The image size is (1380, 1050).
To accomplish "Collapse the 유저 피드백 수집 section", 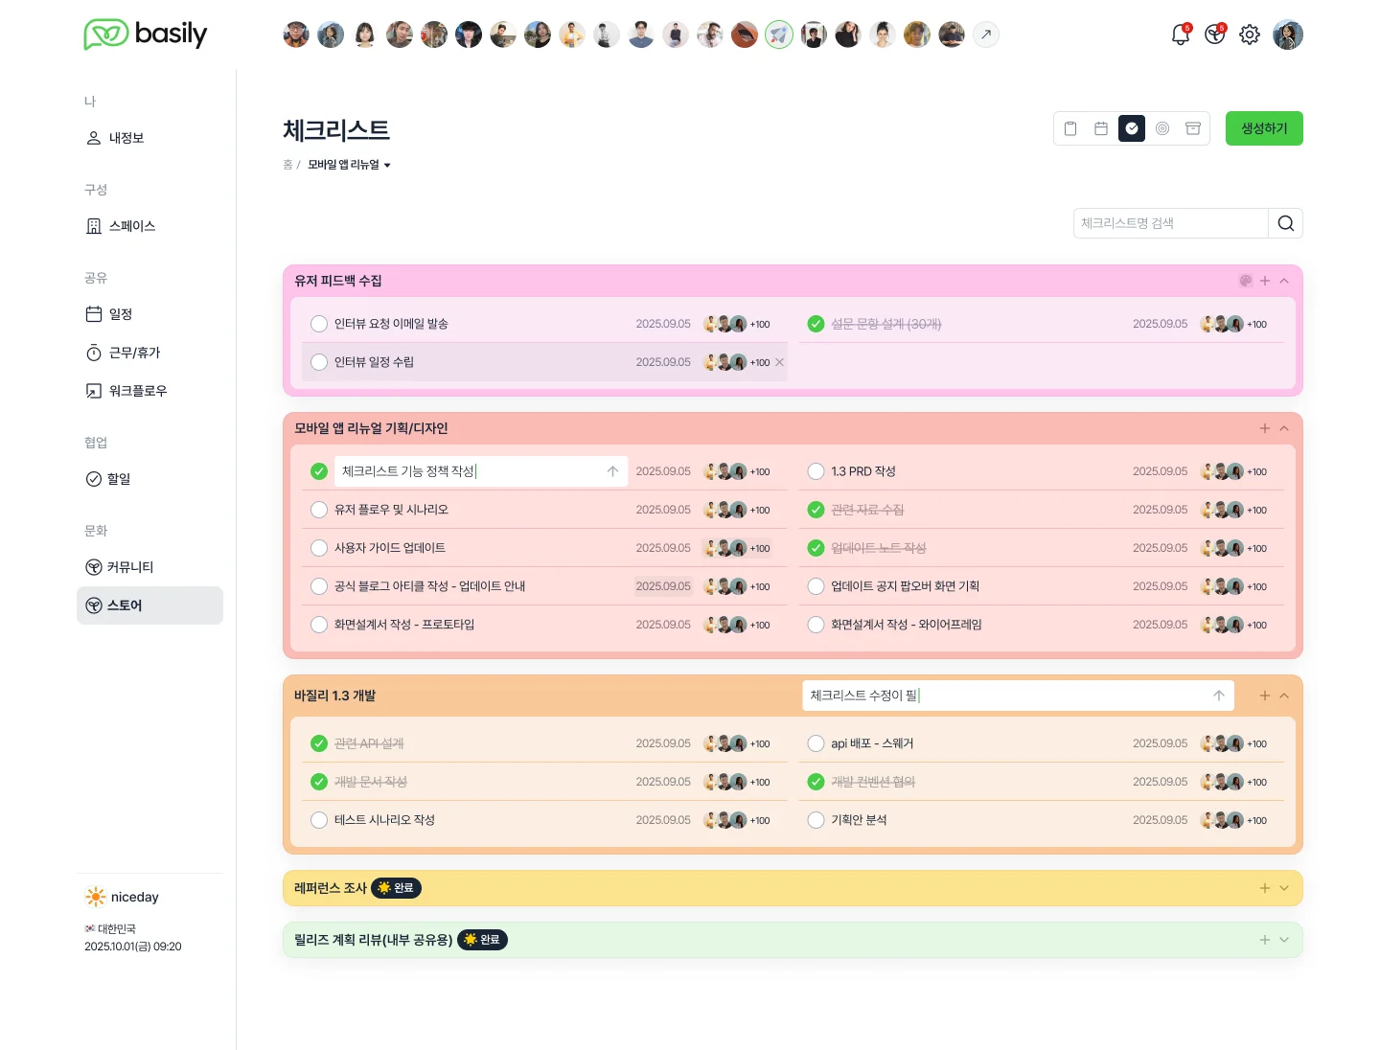I will [x=1284, y=281].
